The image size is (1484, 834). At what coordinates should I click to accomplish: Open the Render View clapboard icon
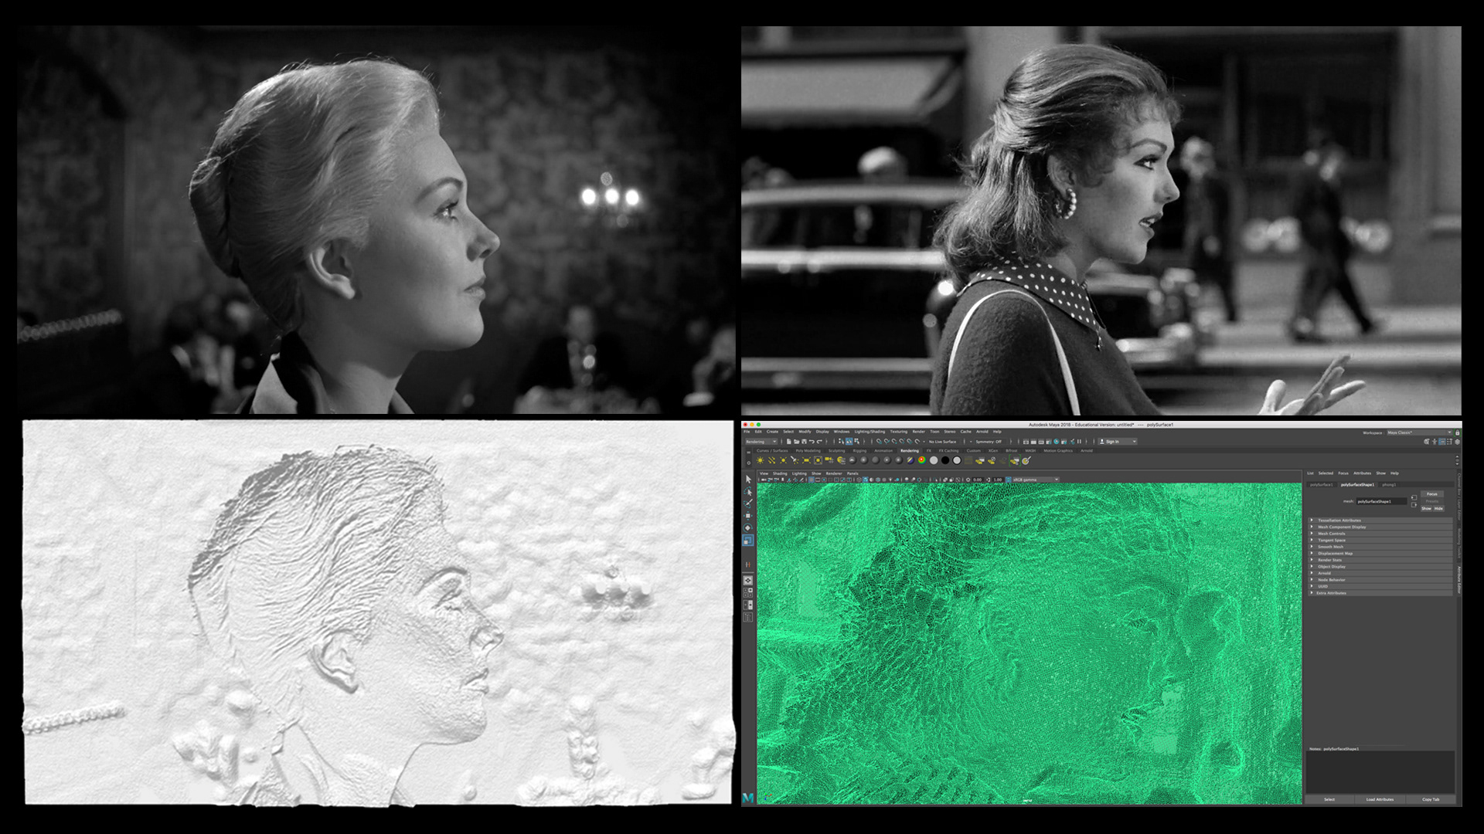[x=1026, y=442]
